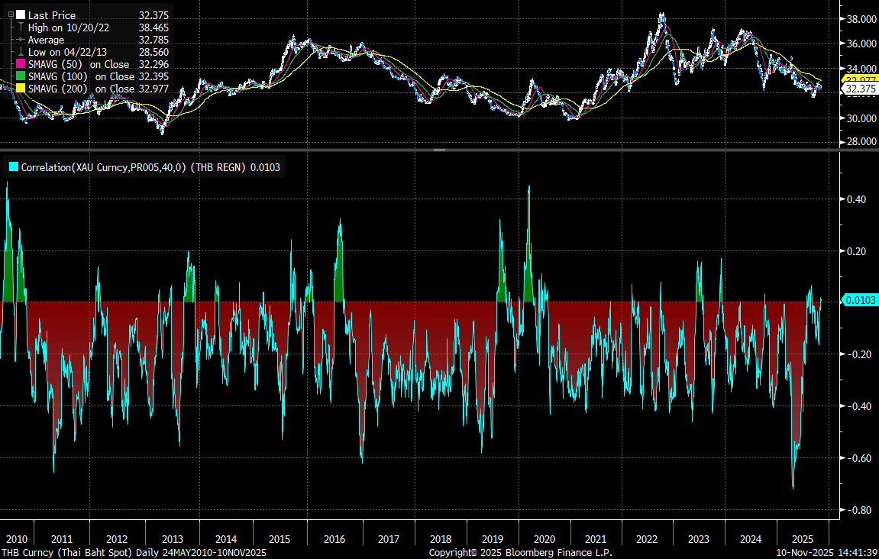This screenshot has height=559, width=879.
Task: Select the High on 10/20/22 marker icon
Action: point(21,27)
